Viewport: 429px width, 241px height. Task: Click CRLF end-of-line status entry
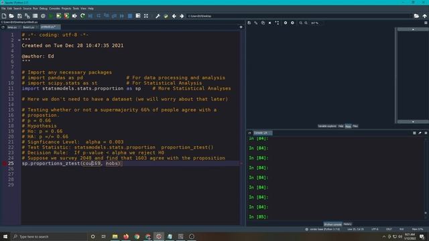(x=389, y=229)
